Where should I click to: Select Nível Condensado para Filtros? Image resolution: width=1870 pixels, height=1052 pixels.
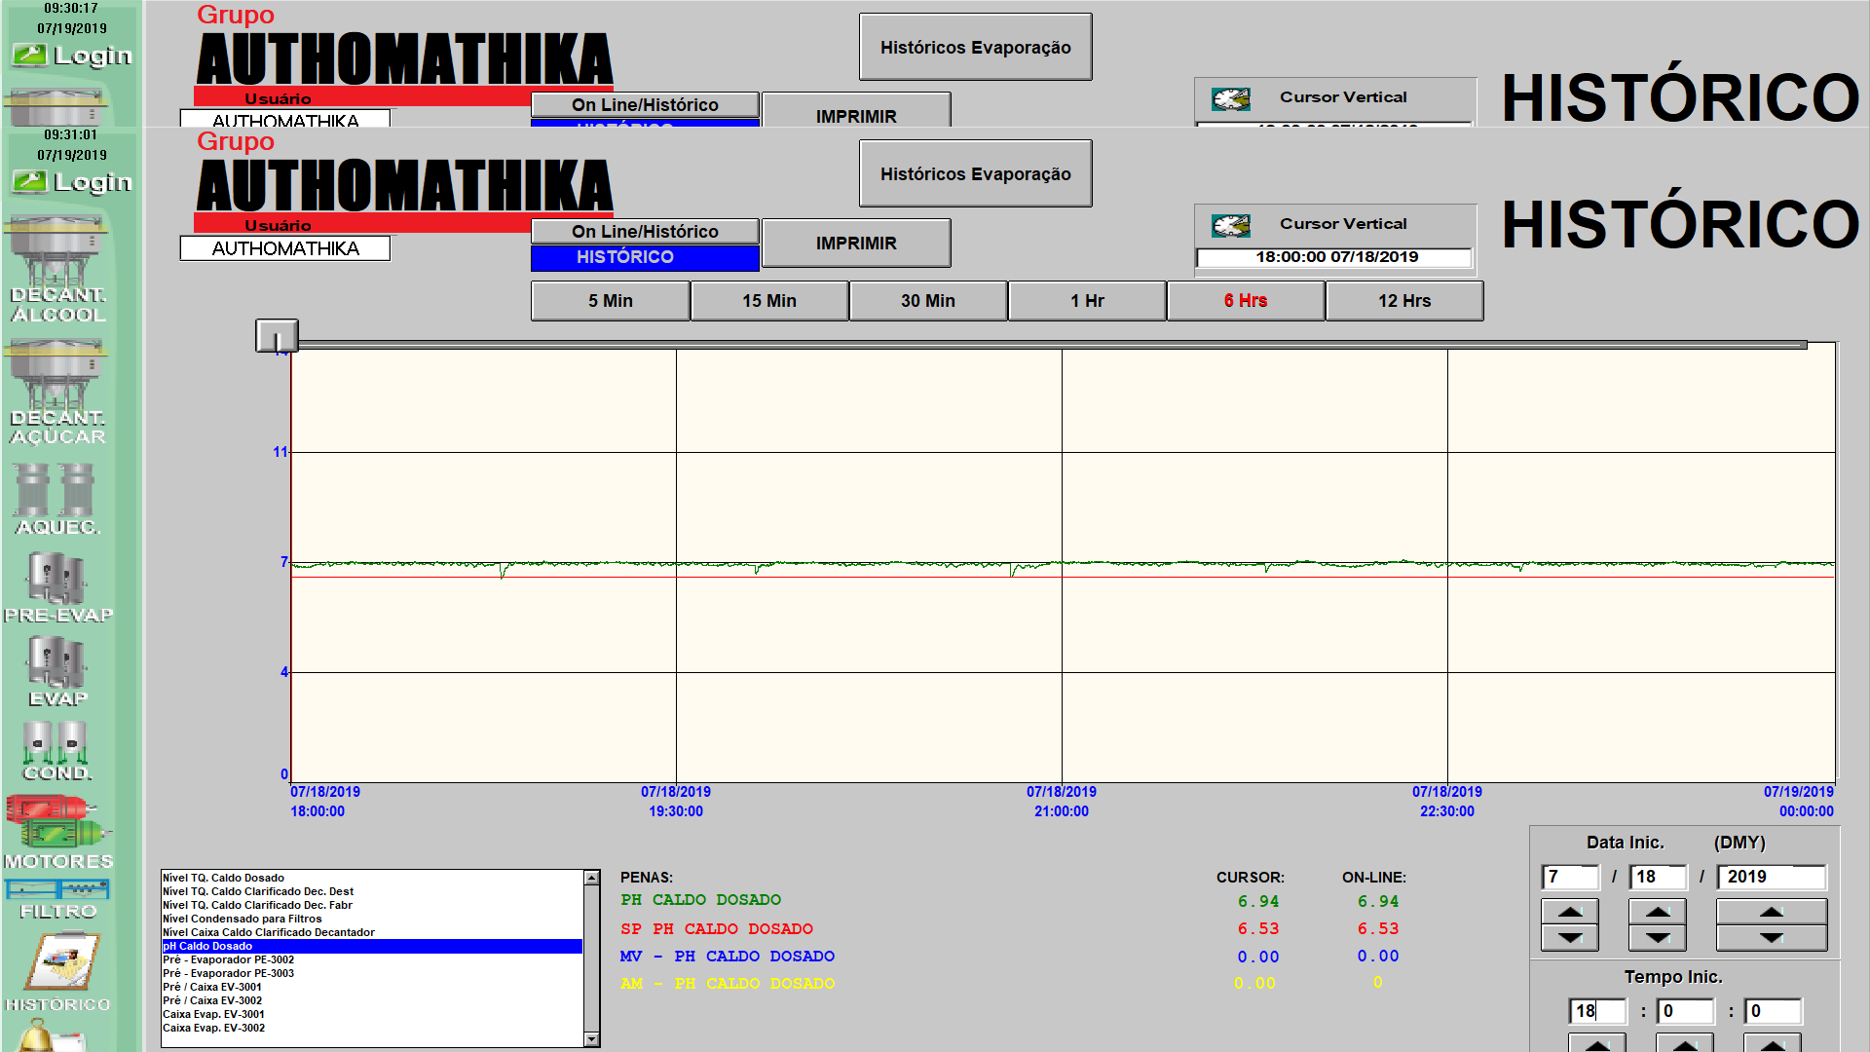pyautogui.click(x=372, y=919)
